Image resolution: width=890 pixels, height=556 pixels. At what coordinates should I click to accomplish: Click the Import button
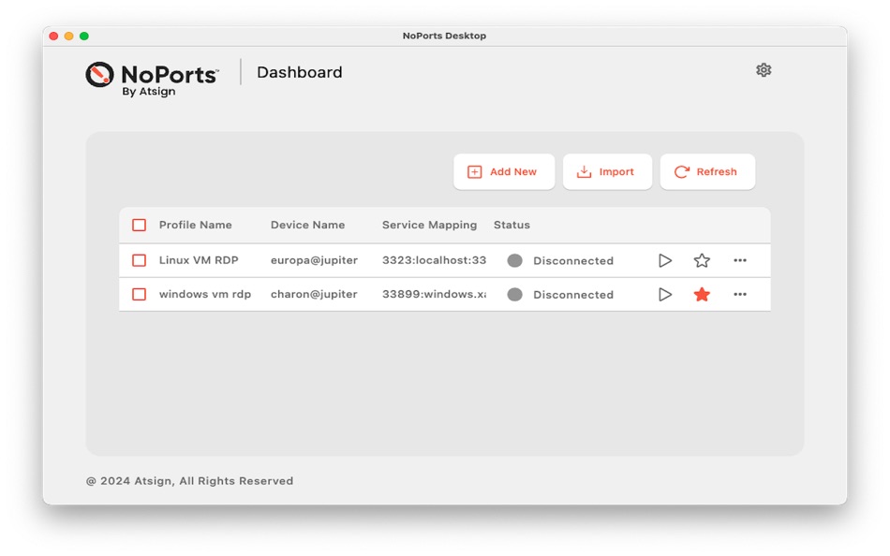coord(607,171)
